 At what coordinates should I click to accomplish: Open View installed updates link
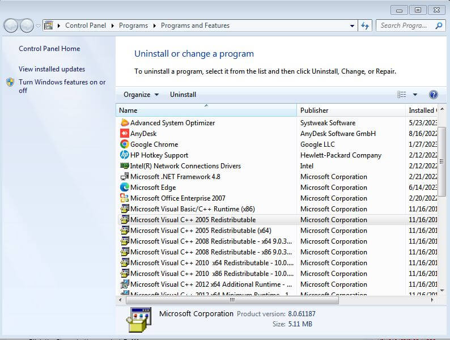click(x=52, y=69)
